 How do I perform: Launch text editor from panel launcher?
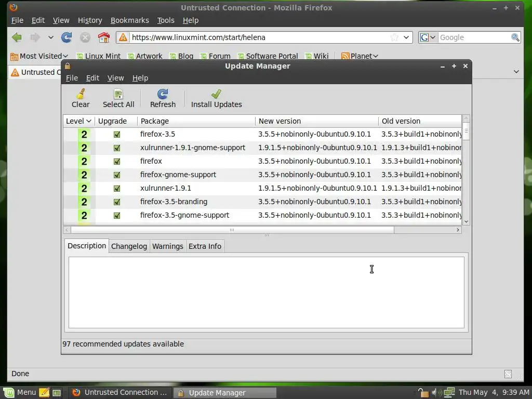[x=44, y=393]
